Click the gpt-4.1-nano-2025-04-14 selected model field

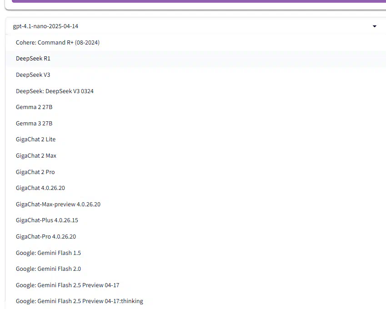click(196, 26)
